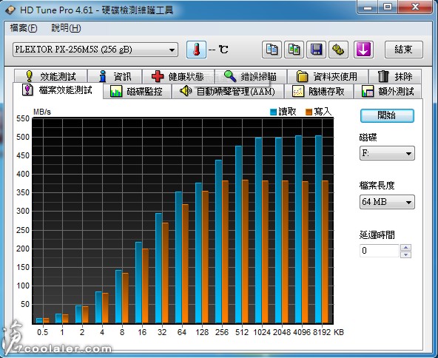Open the 說明(H) help menu
Screen dimensions: 438x358
66,28
